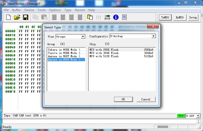Click the first gray chip toolbar icon
The width and height of the screenshot is (203, 131).
[x=54, y=17]
